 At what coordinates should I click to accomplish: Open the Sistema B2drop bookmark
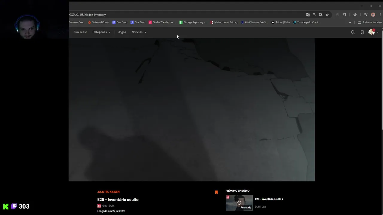pos(98,22)
